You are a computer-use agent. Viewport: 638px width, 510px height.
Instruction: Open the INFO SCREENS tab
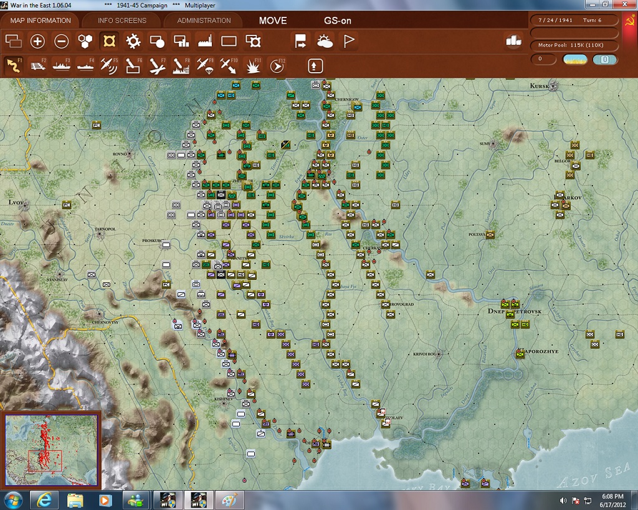(x=121, y=21)
